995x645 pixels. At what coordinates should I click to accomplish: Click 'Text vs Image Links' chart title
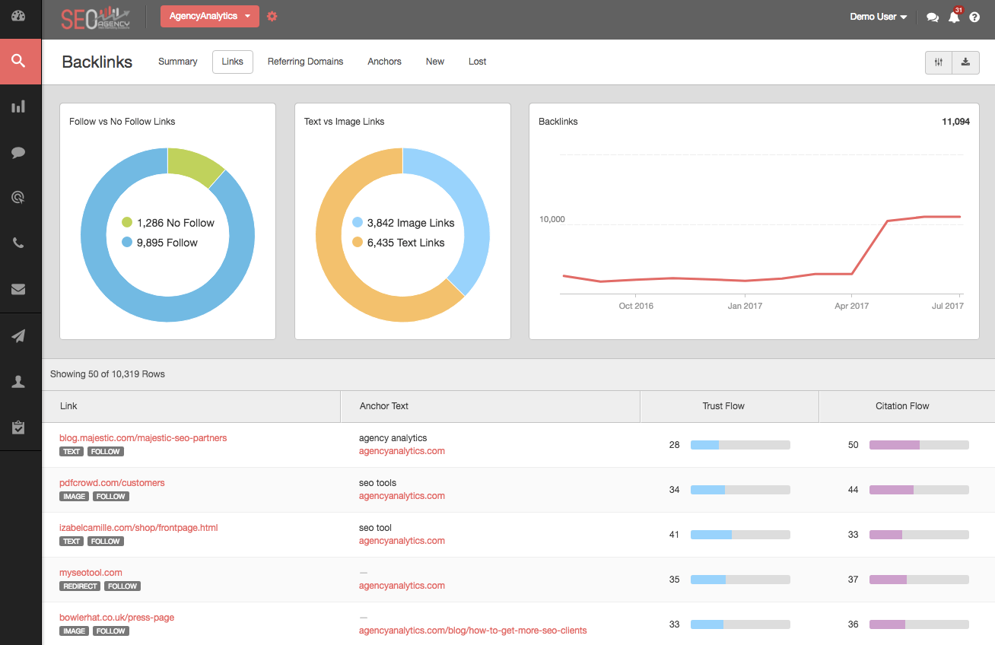tap(345, 122)
